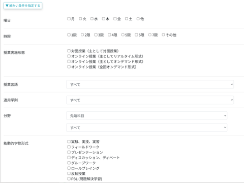Enable ディスカッション、ディベート checkbox

(x=69, y=158)
